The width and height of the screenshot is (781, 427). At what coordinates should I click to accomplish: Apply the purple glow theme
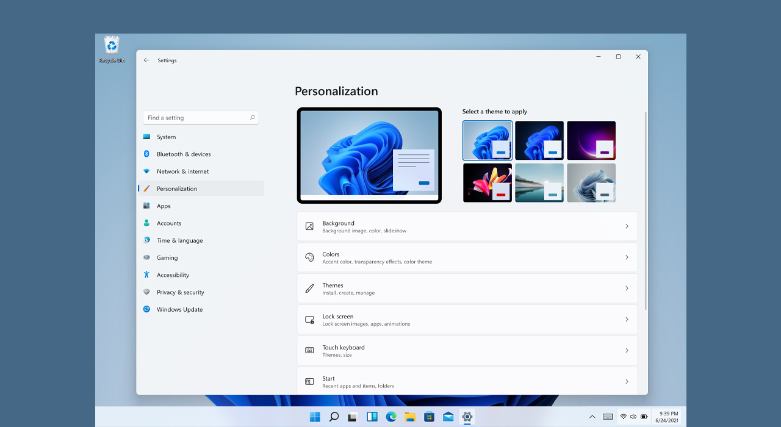(591, 140)
